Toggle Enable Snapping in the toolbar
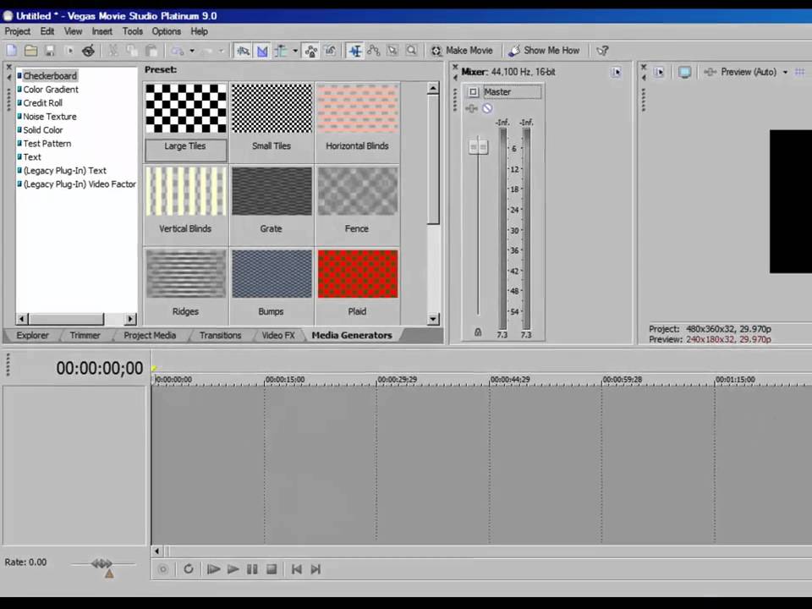Viewport: 812px width, 609px height. pos(243,51)
